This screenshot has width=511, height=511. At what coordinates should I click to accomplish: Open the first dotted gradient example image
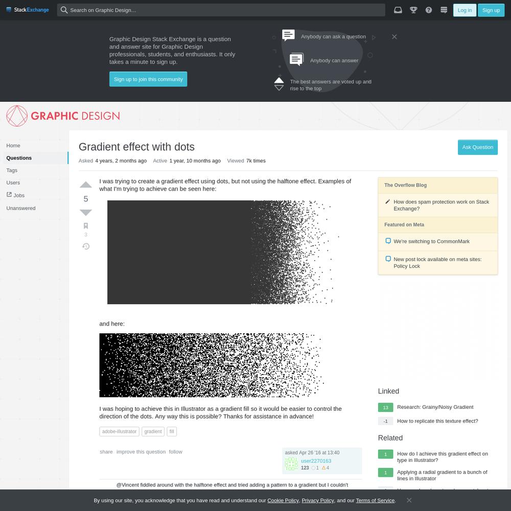pyautogui.click(x=223, y=252)
